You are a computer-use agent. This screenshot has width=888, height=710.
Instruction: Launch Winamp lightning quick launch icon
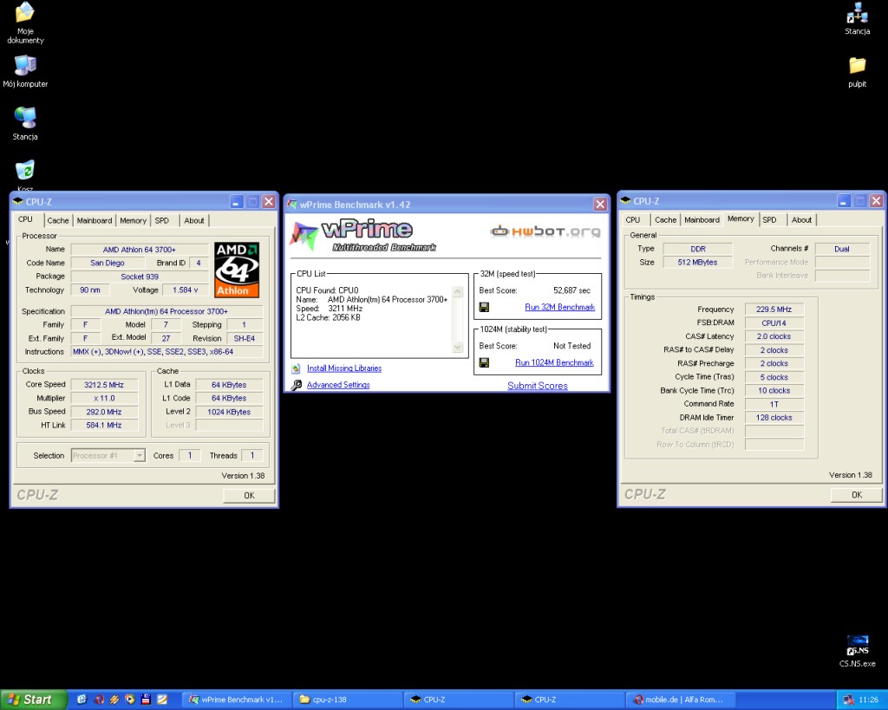(114, 700)
